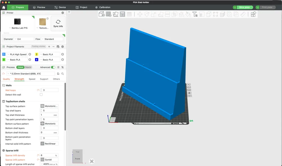Auto orient objects with toolbar icon
The height and width of the screenshot is (166, 282).
[115, 14]
